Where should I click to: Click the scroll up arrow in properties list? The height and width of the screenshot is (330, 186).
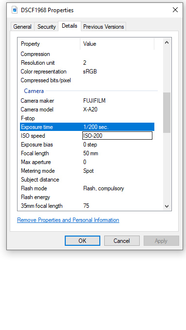point(167,42)
